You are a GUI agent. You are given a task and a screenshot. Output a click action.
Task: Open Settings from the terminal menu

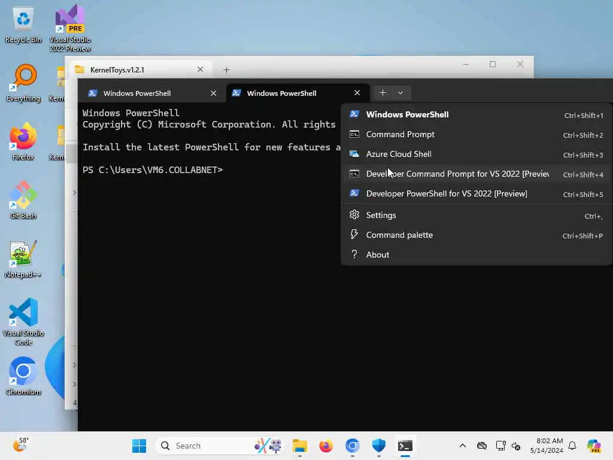click(476, 215)
